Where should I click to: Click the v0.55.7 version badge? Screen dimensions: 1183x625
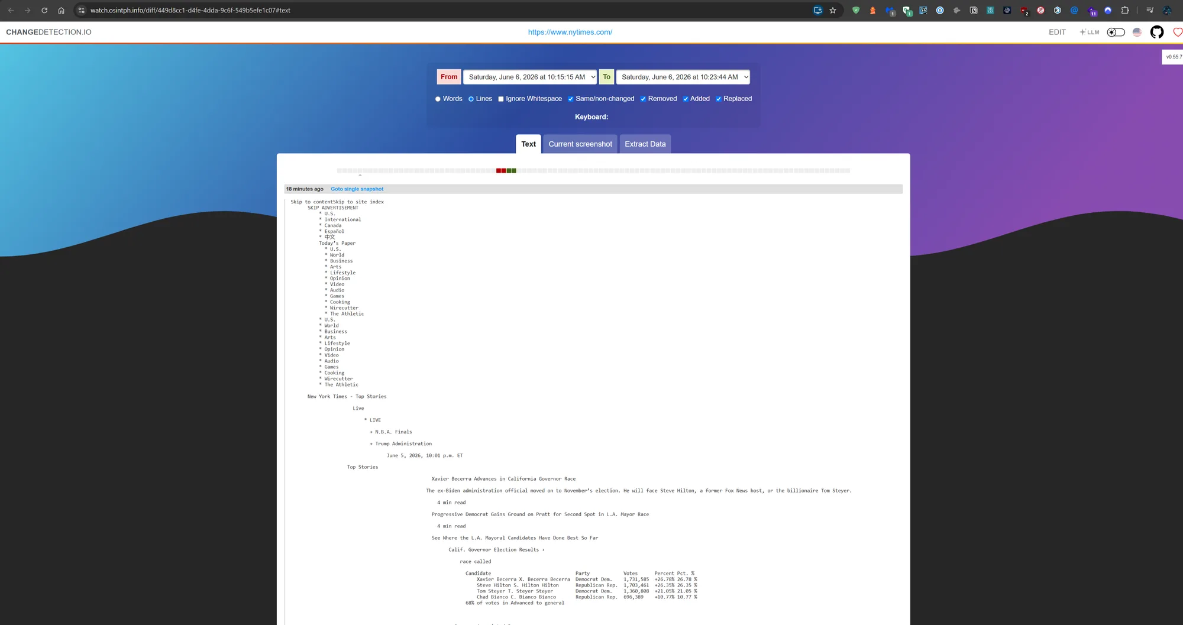coord(1173,57)
